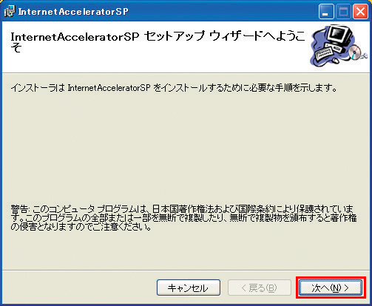Viewport: 372px width, 306px height.
Task: Click the CD disc in banner image
Action: (355, 52)
